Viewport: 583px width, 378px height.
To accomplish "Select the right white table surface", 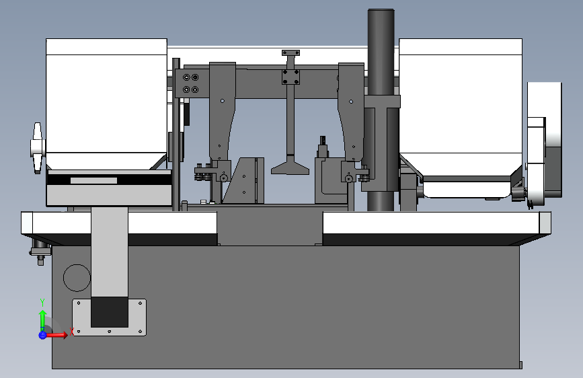I will (431, 223).
